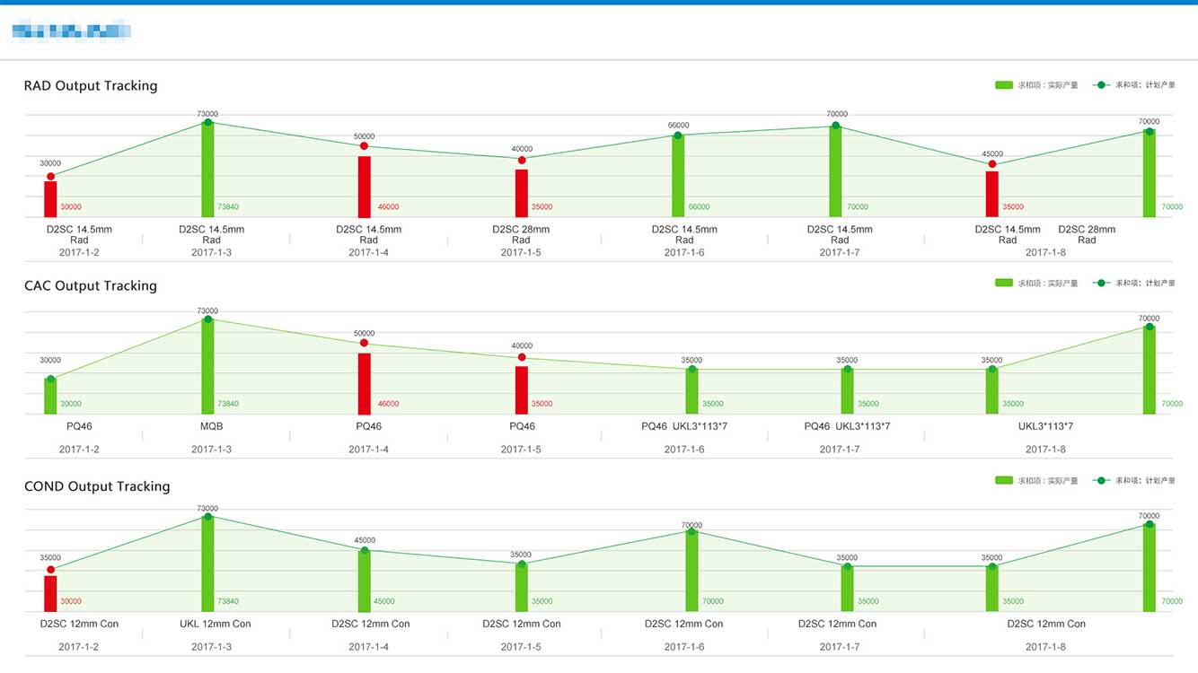This screenshot has width=1198, height=673.
Task: Select the red 40000 data point in CAC chart
Action: pos(522,357)
